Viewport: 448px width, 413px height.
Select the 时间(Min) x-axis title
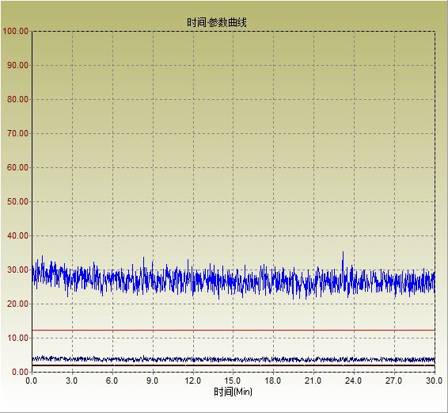233,392
